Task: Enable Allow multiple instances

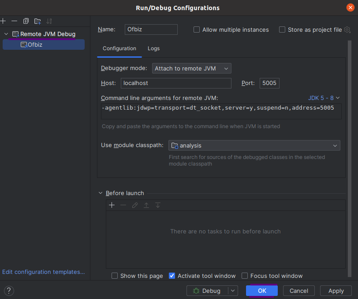Action: tap(197, 30)
